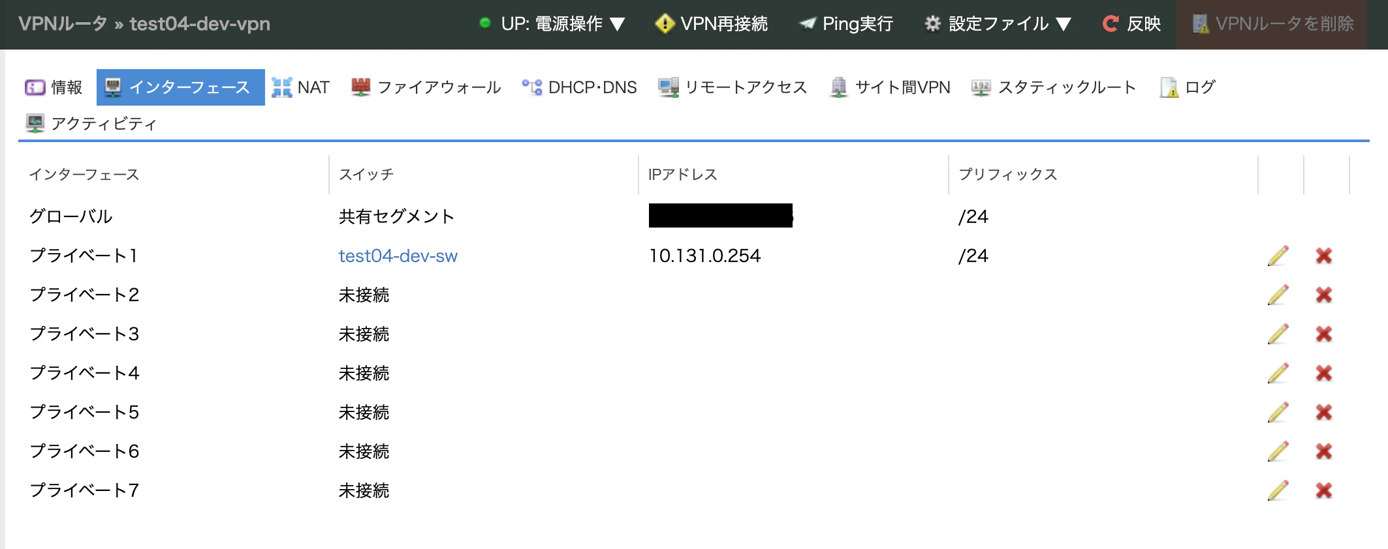Switch to the NAT tab label
This screenshot has height=549, width=1388.
(313, 87)
